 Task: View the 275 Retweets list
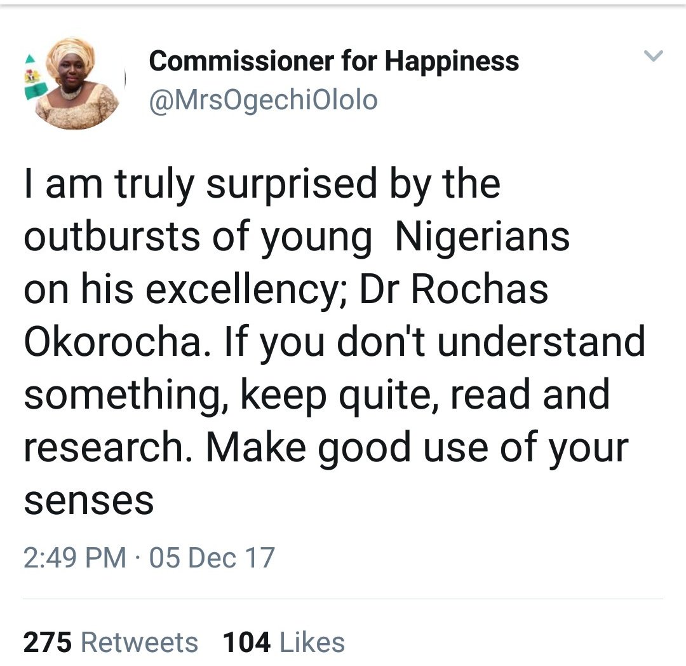(x=111, y=642)
